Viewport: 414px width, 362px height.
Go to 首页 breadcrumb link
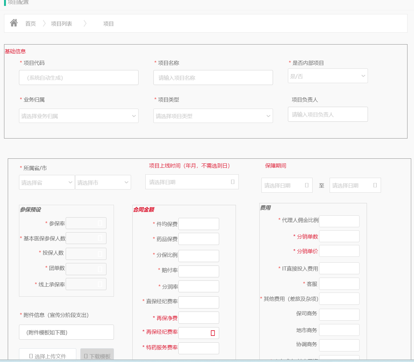[x=31, y=24]
